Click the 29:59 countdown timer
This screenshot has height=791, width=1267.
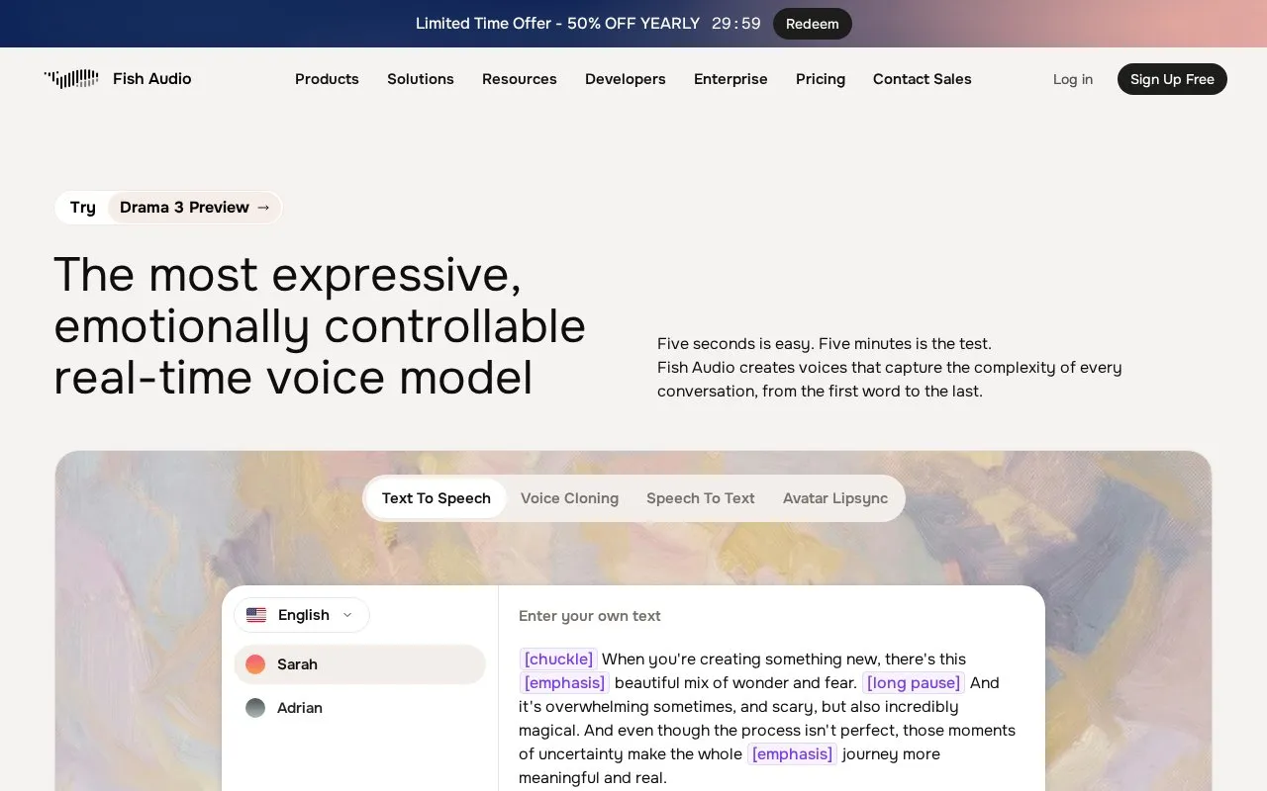point(736,24)
